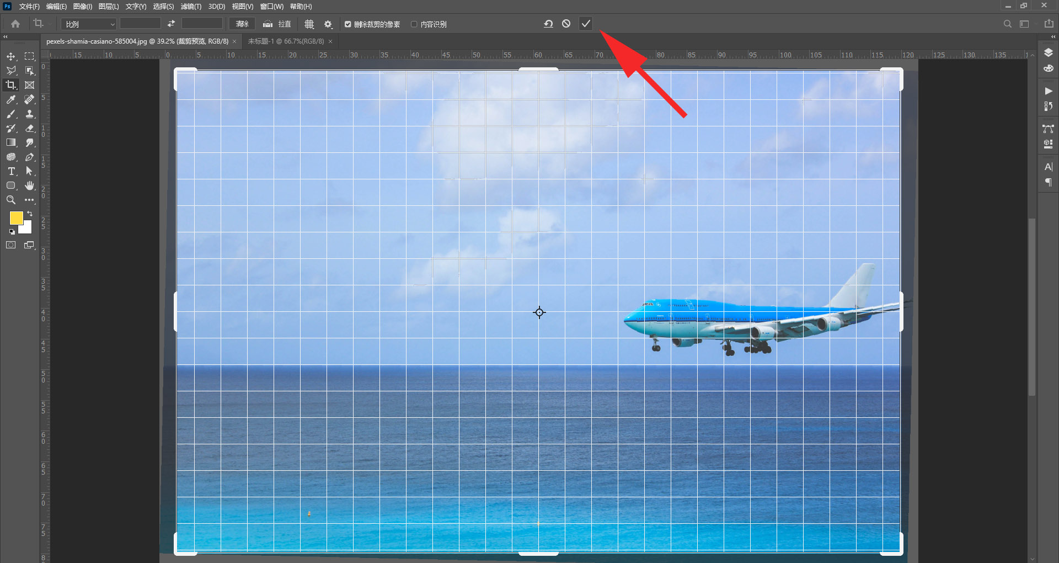The width and height of the screenshot is (1059, 563).
Task: Click the Home icon in the options bar
Action: 15,24
